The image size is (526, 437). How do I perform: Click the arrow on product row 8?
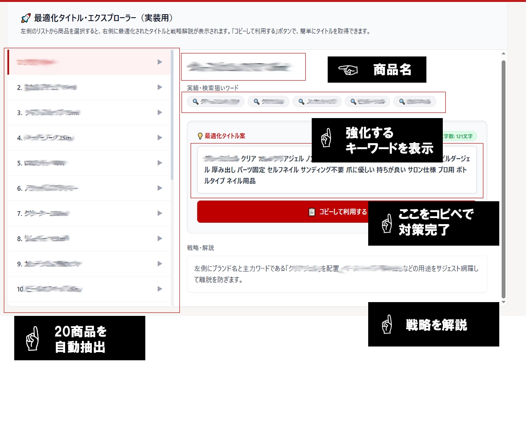click(x=160, y=238)
